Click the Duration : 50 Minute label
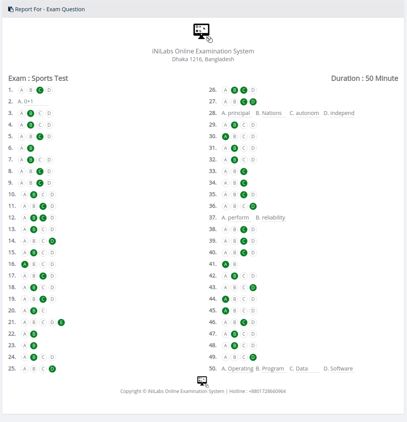The image size is (407, 422). click(x=364, y=78)
